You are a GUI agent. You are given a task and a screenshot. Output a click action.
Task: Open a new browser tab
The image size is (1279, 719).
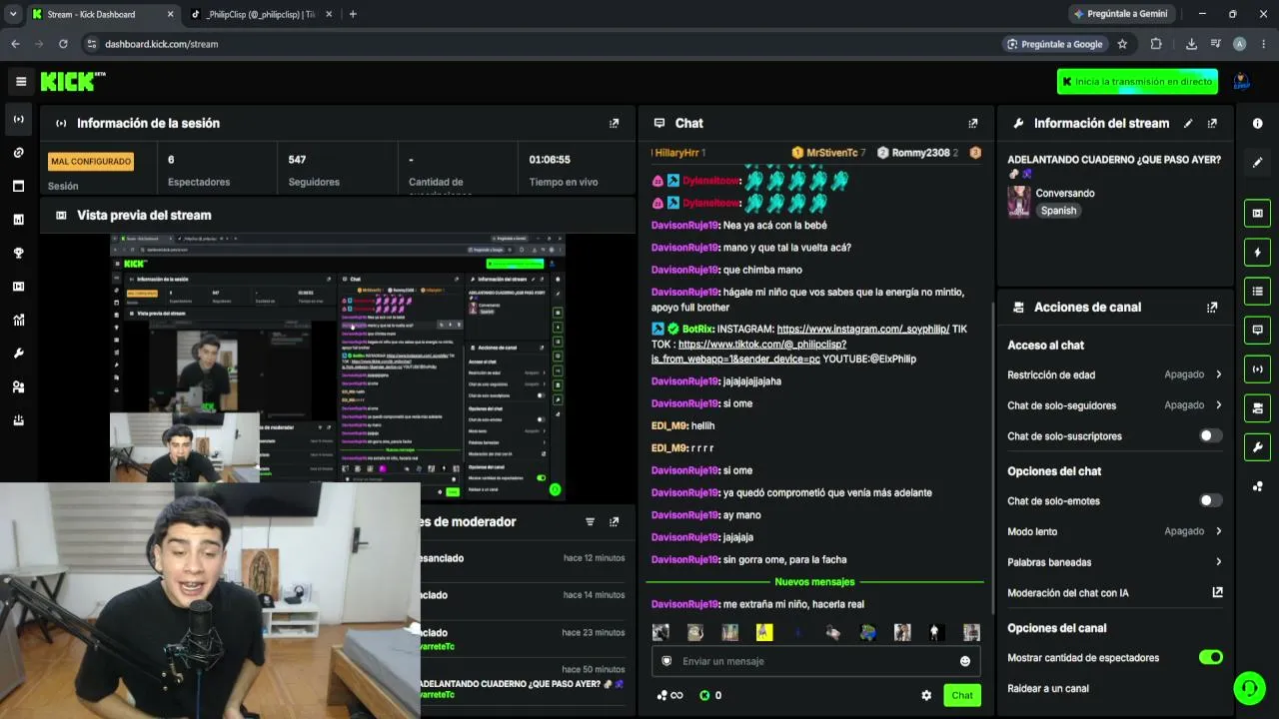pyautogui.click(x=353, y=14)
